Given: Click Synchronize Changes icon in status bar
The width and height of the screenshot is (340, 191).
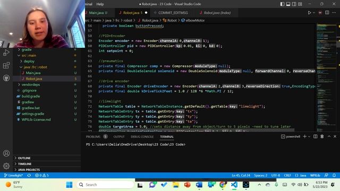Looking at the screenshot, I should (x=29, y=176).
